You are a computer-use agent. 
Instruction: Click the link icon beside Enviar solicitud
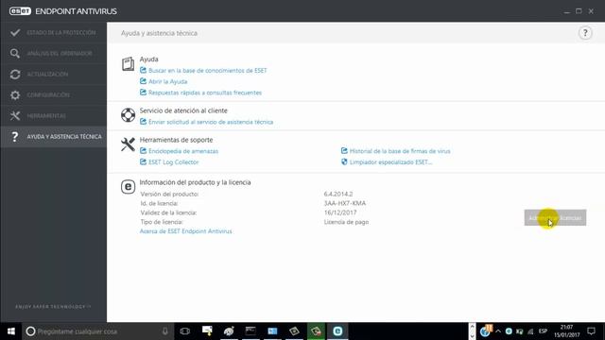[x=143, y=122]
